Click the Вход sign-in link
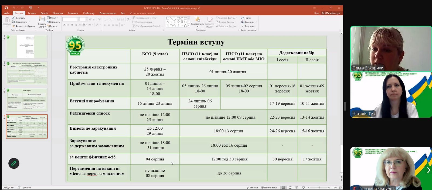This screenshot has width=432, height=190. coord(317,13)
